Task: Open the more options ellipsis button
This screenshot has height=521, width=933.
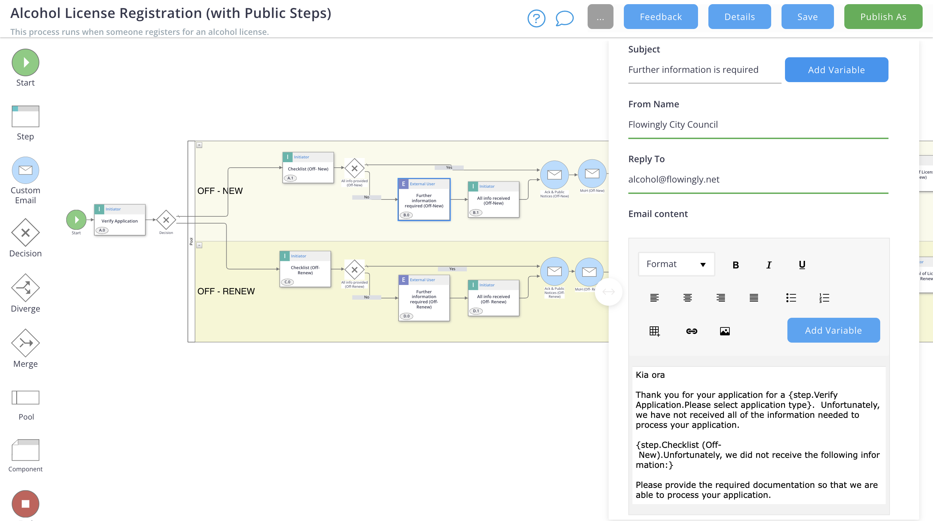Action: point(600,17)
